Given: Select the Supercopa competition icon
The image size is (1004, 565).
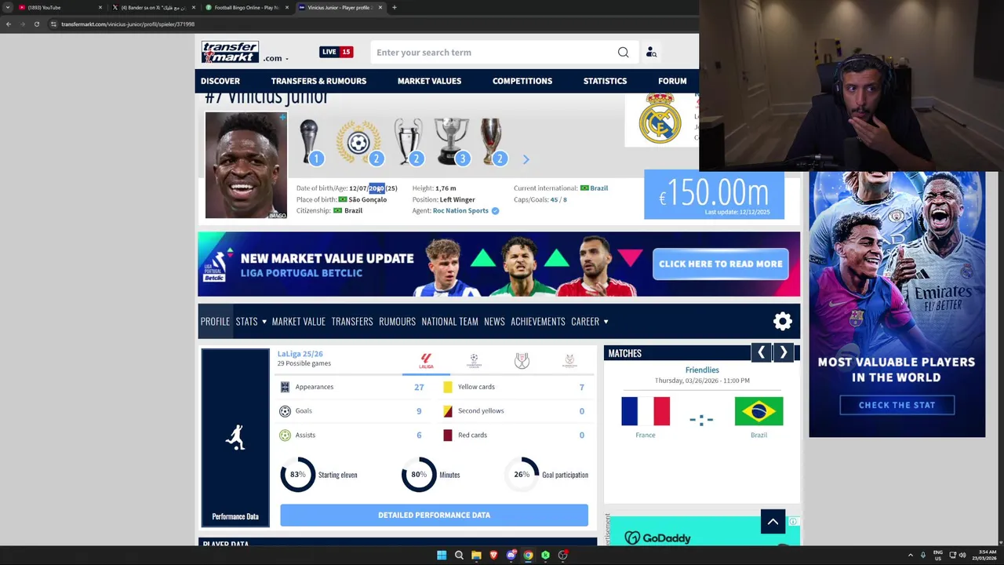Looking at the screenshot, I should pyautogui.click(x=569, y=361).
